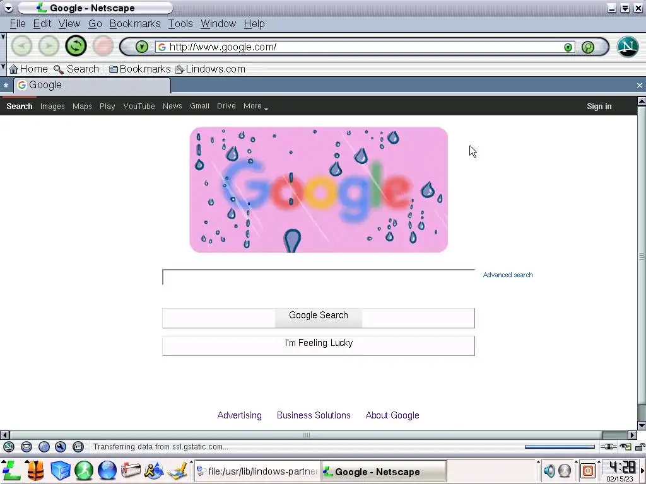Open the Home bookmark toolbar button
Viewport: 646px width, 484px height.
[x=28, y=69]
